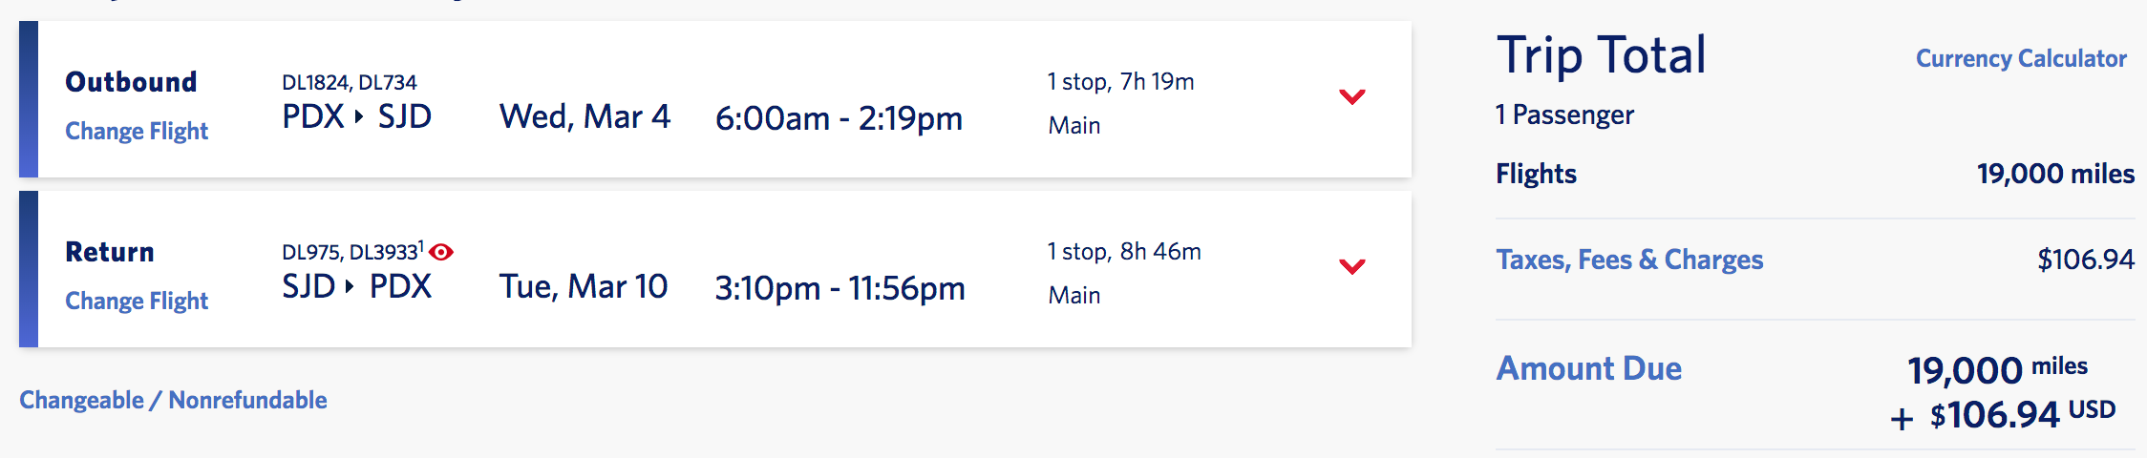Click the Trip Total heading
Viewport: 2147px width, 458px height.
pyautogui.click(x=1601, y=55)
